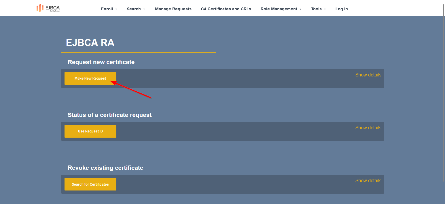Viewport: 445px width, 204px height.
Task: Select the Role Management menu label
Action: [279, 9]
